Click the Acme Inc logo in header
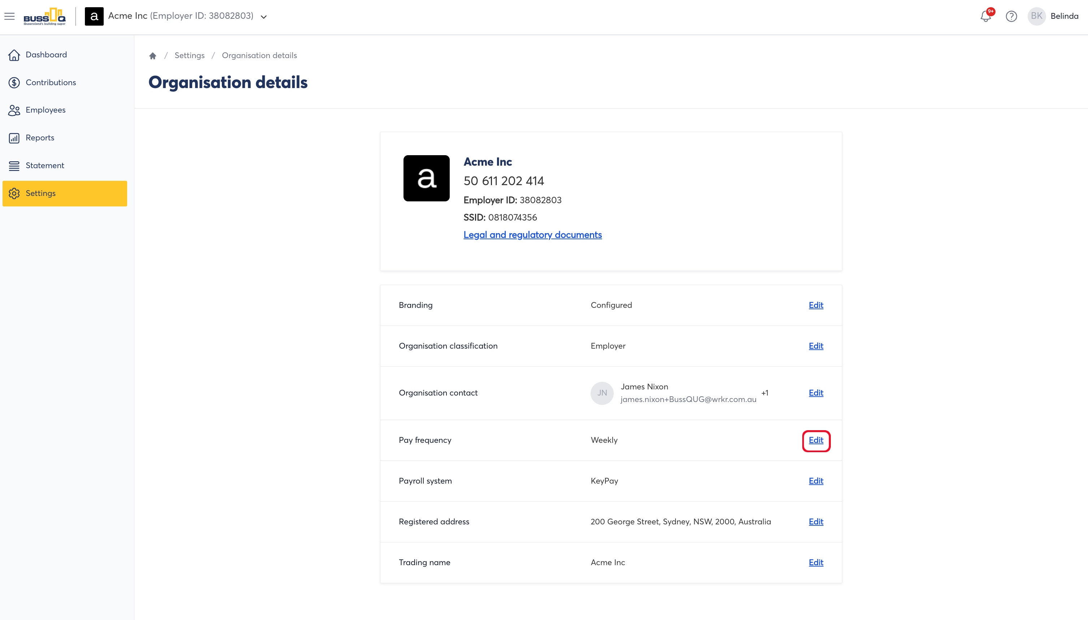1088x620 pixels. [94, 16]
